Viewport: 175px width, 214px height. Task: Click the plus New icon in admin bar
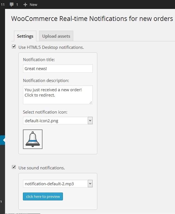[25, 5]
